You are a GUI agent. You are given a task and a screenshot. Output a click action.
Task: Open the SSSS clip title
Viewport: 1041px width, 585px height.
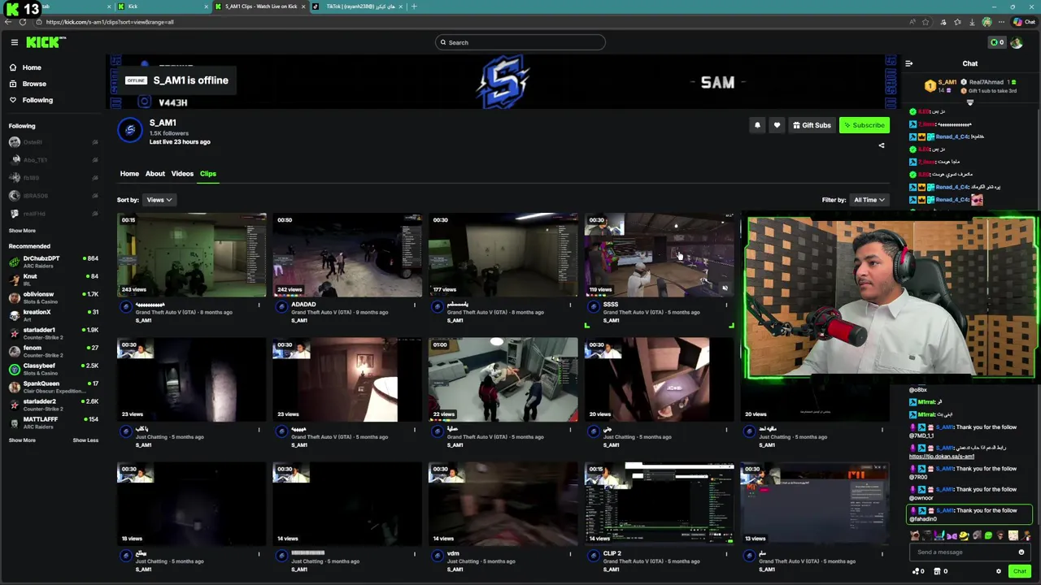pyautogui.click(x=611, y=305)
